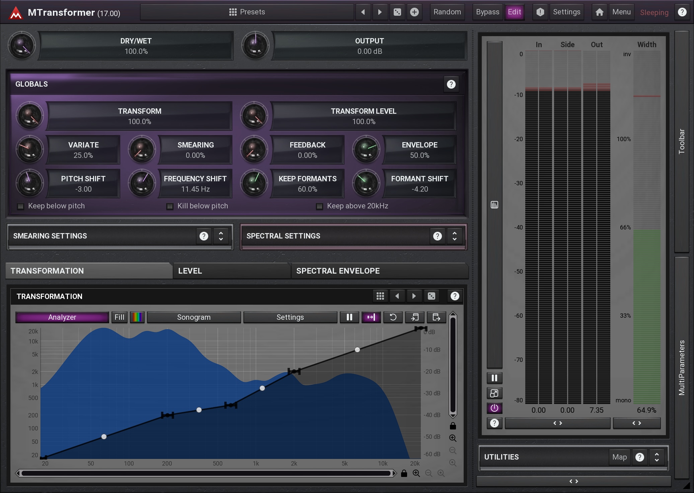Enable the Keep below pitch checkbox
Screen dimensions: 694x493
pos(21,206)
